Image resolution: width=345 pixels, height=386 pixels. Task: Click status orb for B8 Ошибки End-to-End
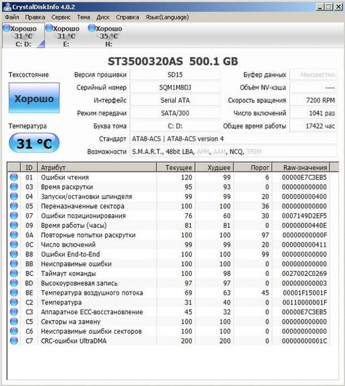pos(14,254)
